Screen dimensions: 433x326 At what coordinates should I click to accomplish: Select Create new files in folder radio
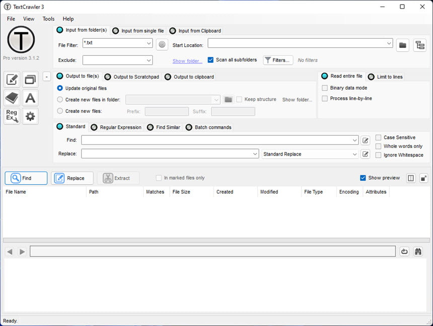coord(59,100)
